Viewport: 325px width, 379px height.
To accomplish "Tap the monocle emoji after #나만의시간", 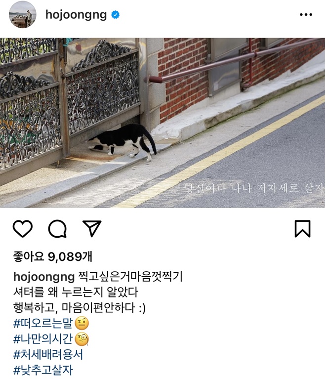I will (82, 339).
